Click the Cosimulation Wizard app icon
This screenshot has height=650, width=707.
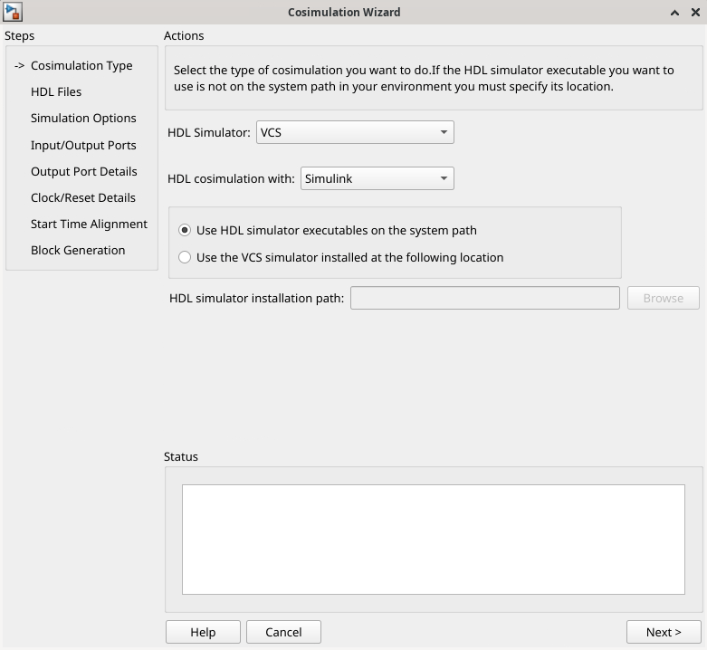click(12, 12)
